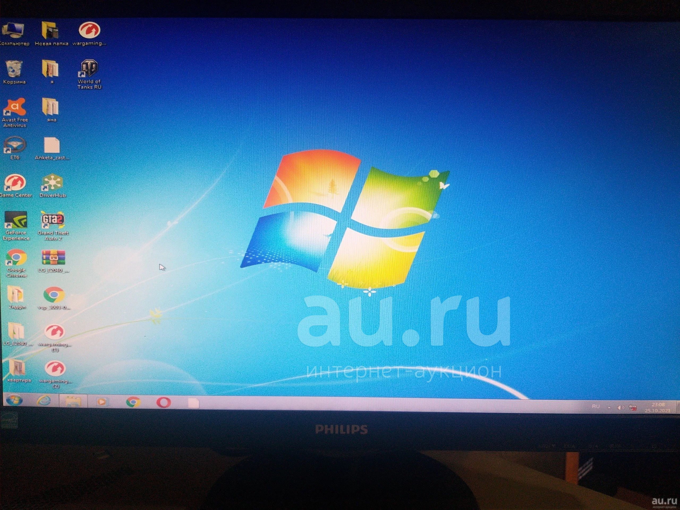Open Google Chrome desktop shortcut
Screen dimensions: 680x510
(x=16, y=263)
